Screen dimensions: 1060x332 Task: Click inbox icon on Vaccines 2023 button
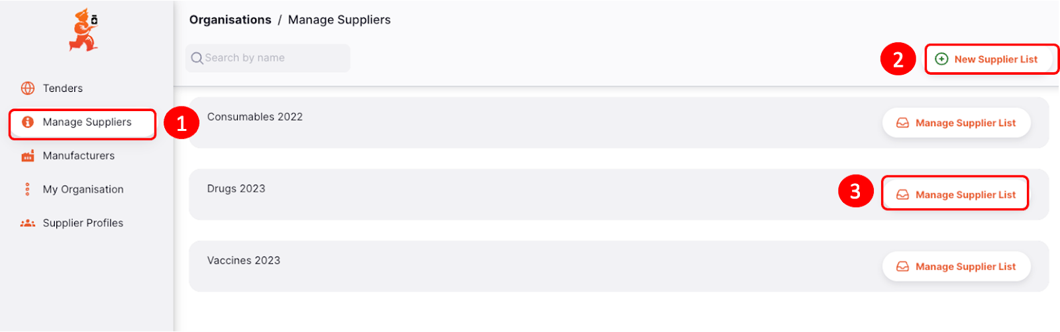[902, 267]
